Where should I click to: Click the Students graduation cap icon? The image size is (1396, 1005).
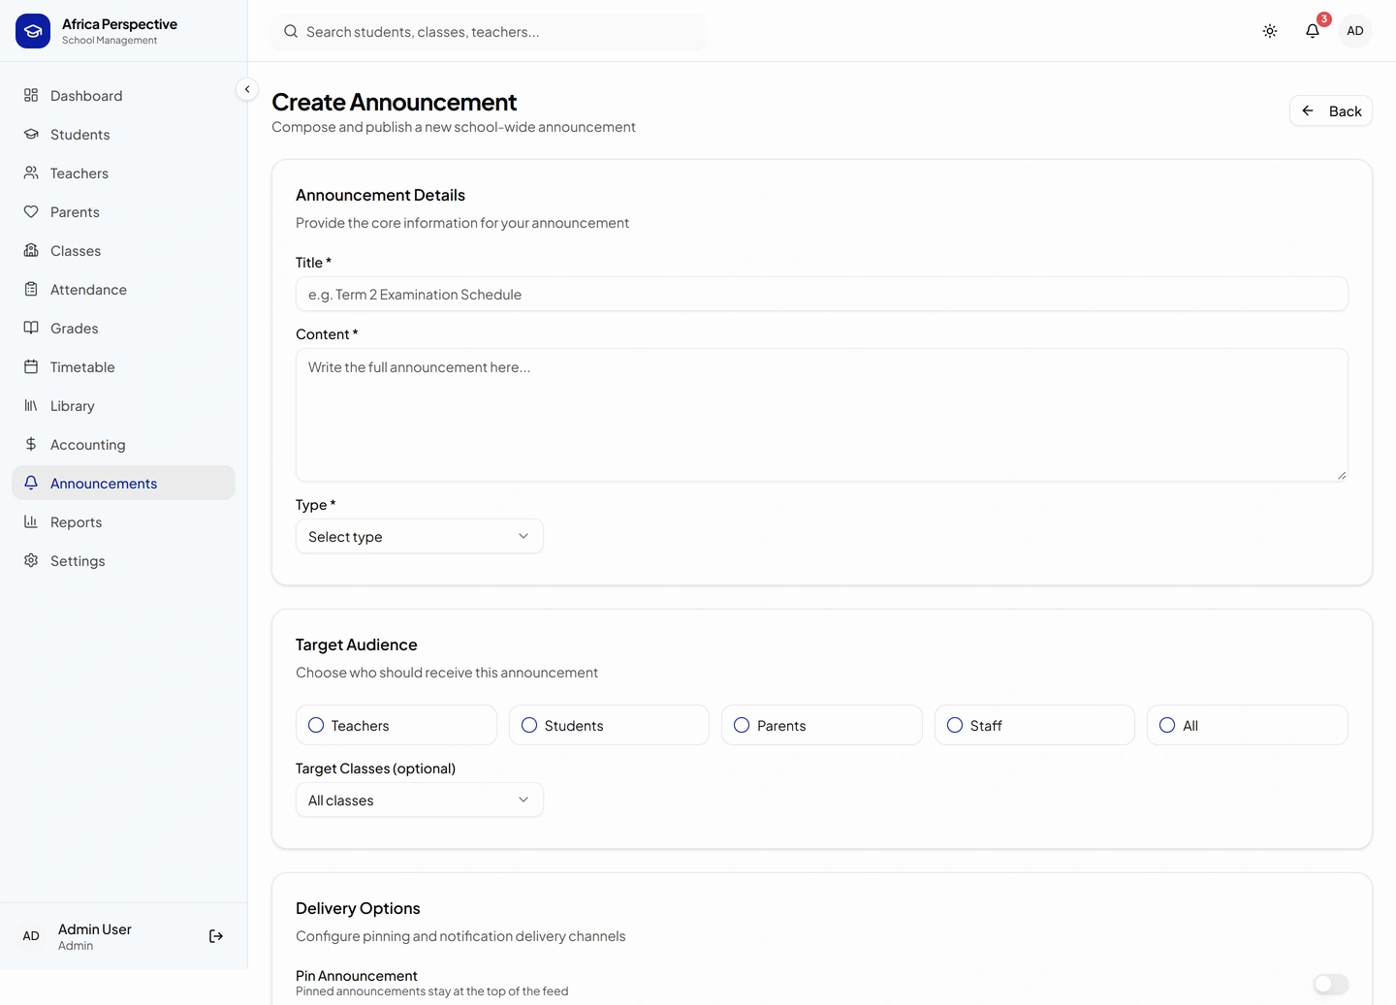point(31,134)
